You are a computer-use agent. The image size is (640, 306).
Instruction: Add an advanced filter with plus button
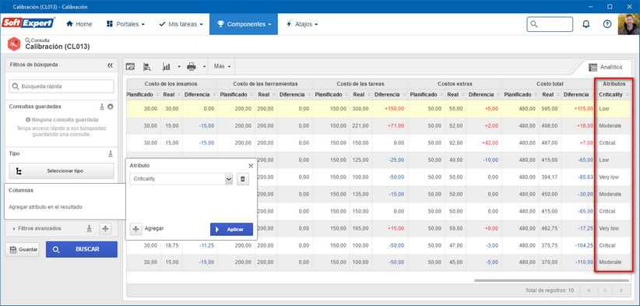click(105, 229)
